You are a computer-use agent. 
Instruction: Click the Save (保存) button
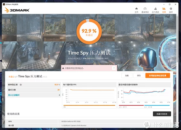(139, 76)
